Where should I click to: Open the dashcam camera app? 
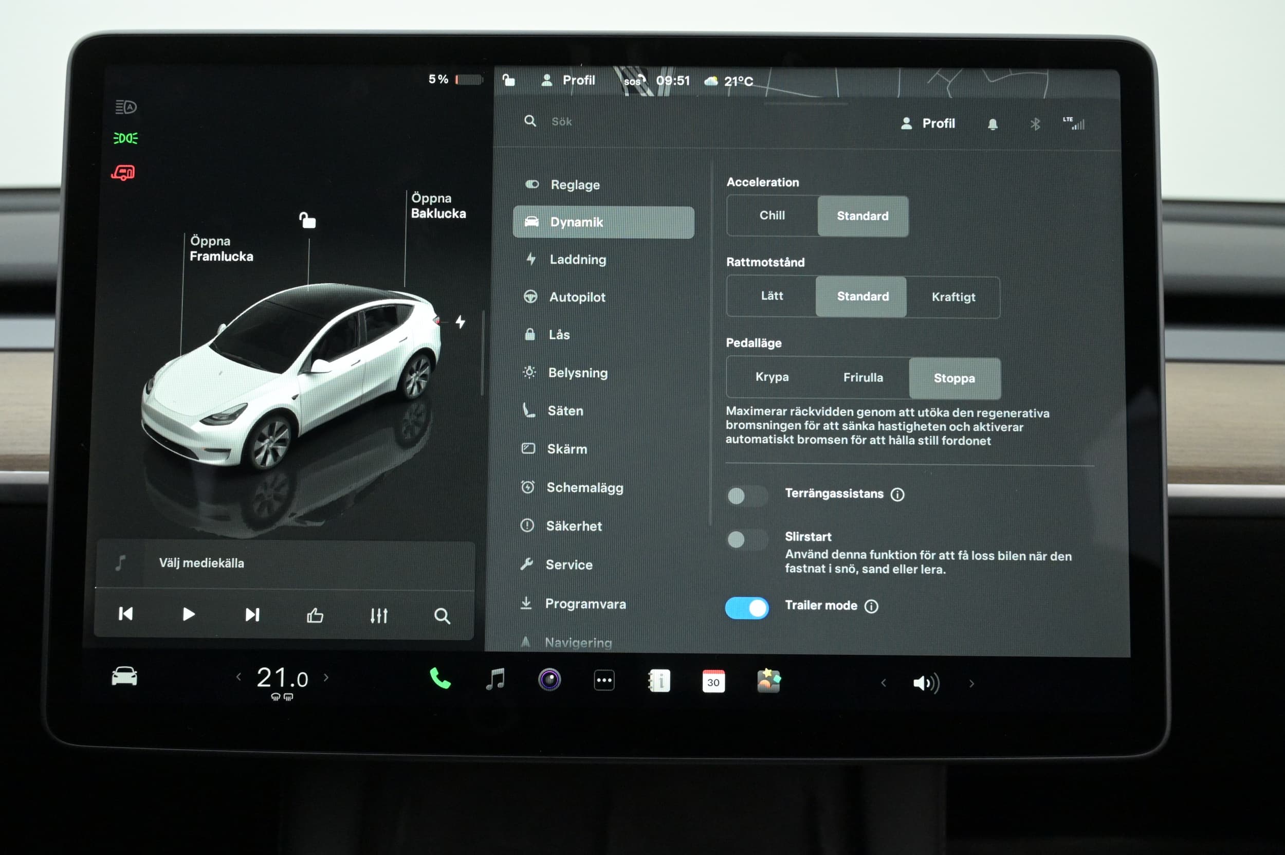pyautogui.click(x=549, y=680)
